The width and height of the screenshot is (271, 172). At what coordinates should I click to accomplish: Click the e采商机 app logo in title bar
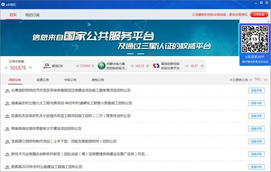(3, 5)
